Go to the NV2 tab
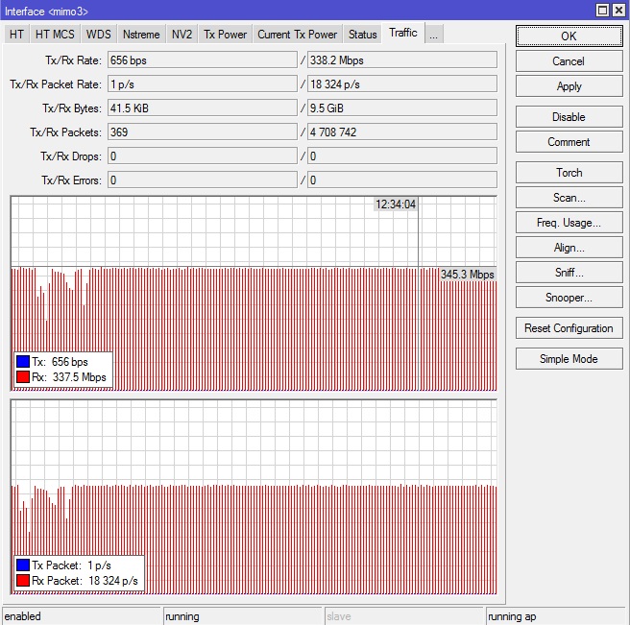Image resolution: width=630 pixels, height=625 pixels. point(182,35)
